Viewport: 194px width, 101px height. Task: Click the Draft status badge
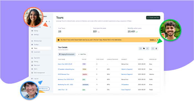pos(84,64)
